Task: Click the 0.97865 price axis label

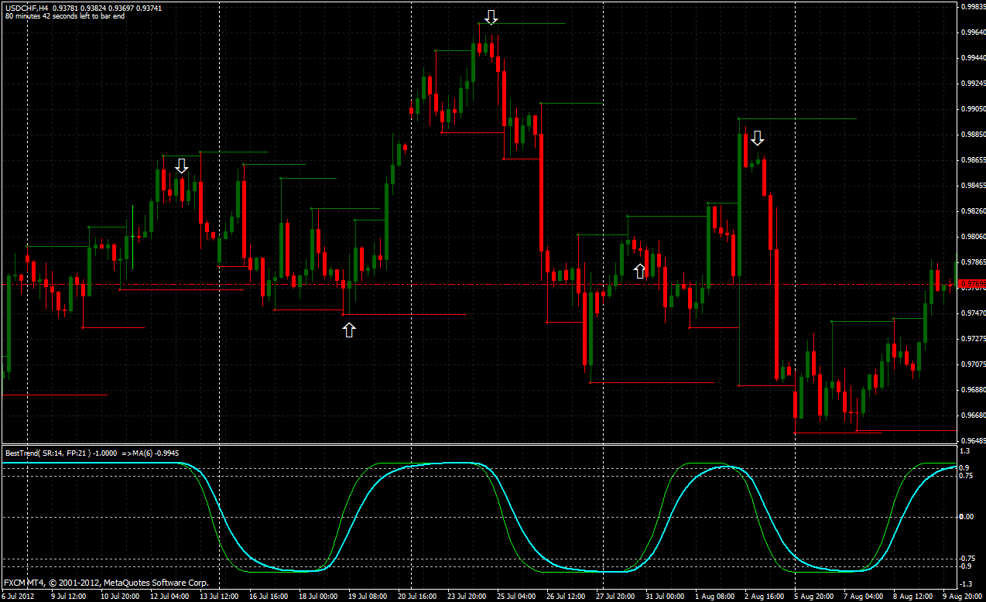Action: point(972,262)
